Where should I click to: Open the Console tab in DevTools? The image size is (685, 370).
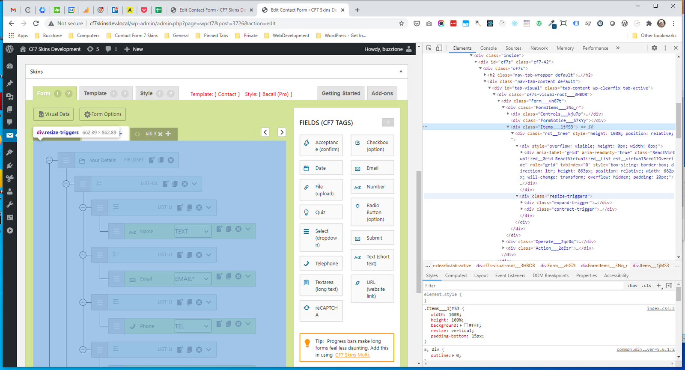coord(488,48)
